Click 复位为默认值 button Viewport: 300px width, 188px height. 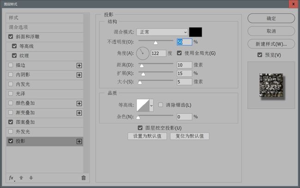190,136
